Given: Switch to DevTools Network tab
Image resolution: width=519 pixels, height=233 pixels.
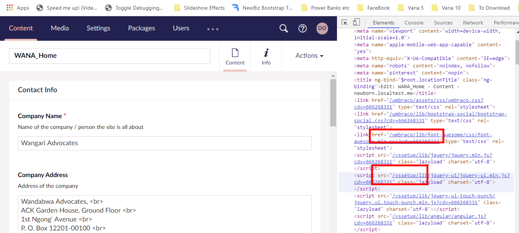Looking at the screenshot, I should point(473,23).
